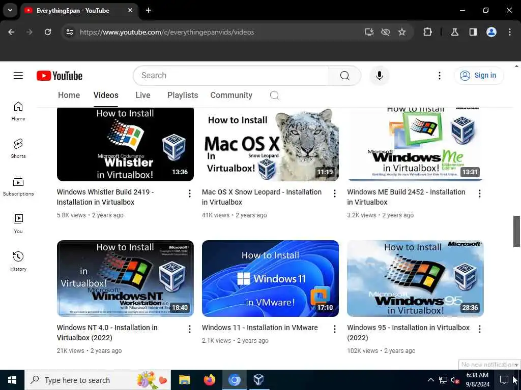Click the Windows taskbar search box
The width and height of the screenshot is (521, 390).
pos(98,380)
